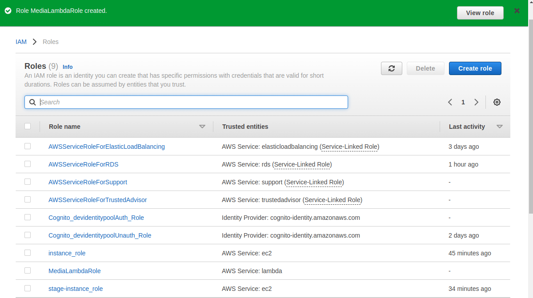
Task: Open table preferences gear icon
Action: coord(497,102)
